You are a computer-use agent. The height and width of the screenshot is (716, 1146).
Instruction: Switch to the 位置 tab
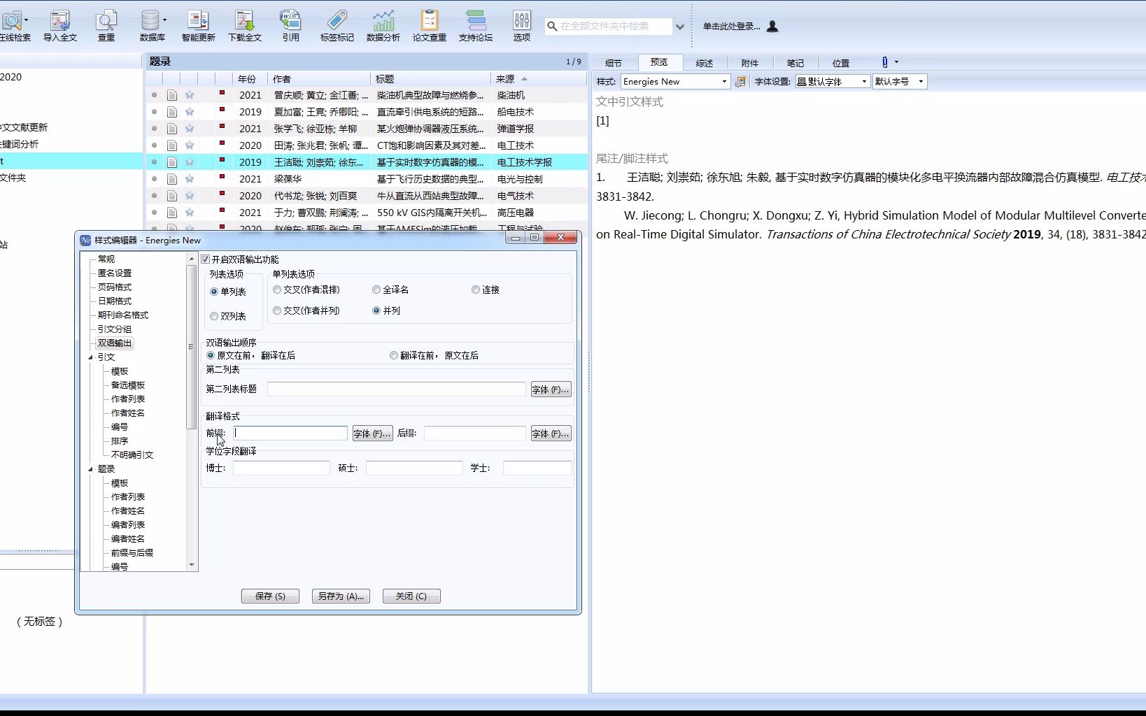[x=841, y=63]
